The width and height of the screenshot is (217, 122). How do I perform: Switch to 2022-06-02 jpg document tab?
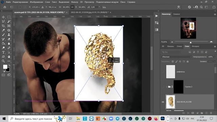tap(90, 12)
